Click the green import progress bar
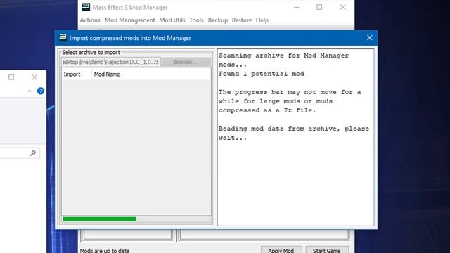Viewport: 450px width, 253px height. pos(136,219)
